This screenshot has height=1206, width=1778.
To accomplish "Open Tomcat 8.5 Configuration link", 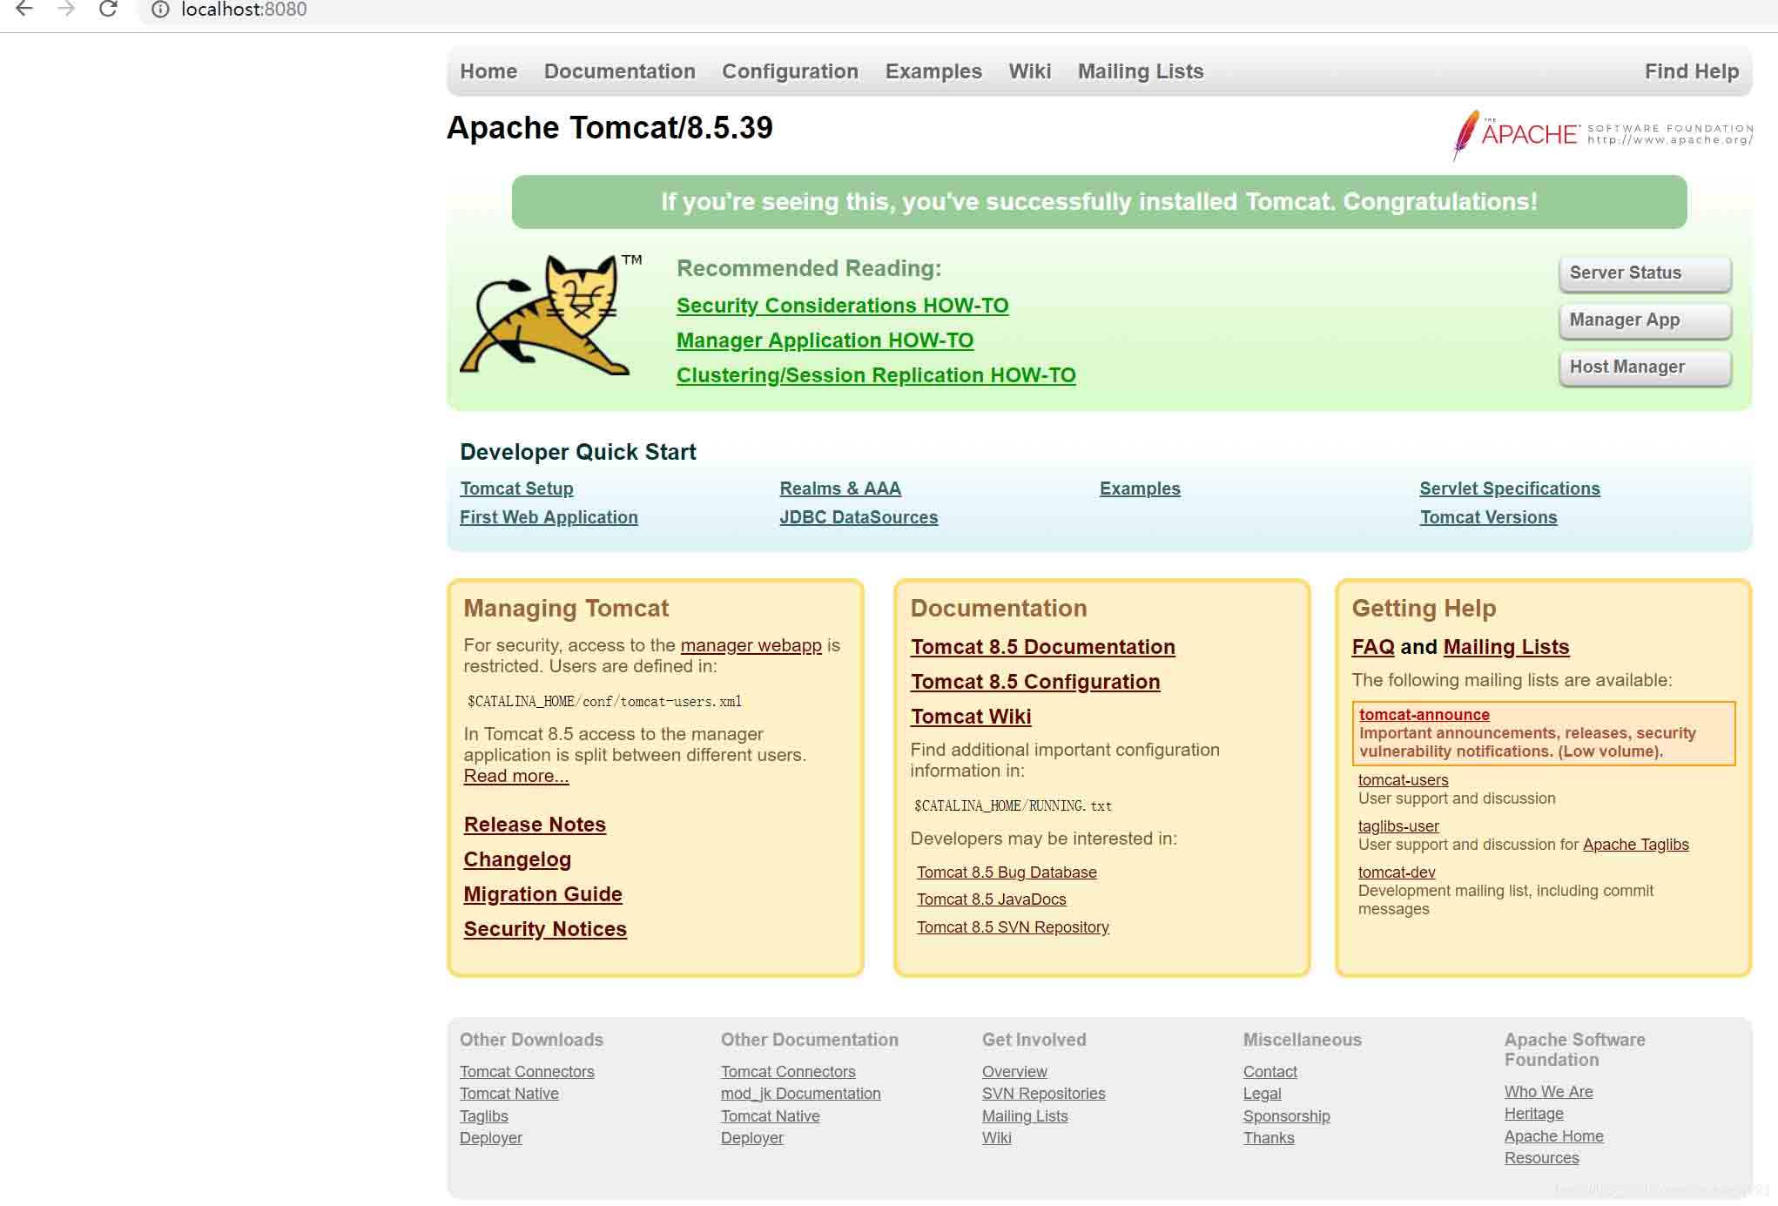I will pyautogui.click(x=1035, y=682).
